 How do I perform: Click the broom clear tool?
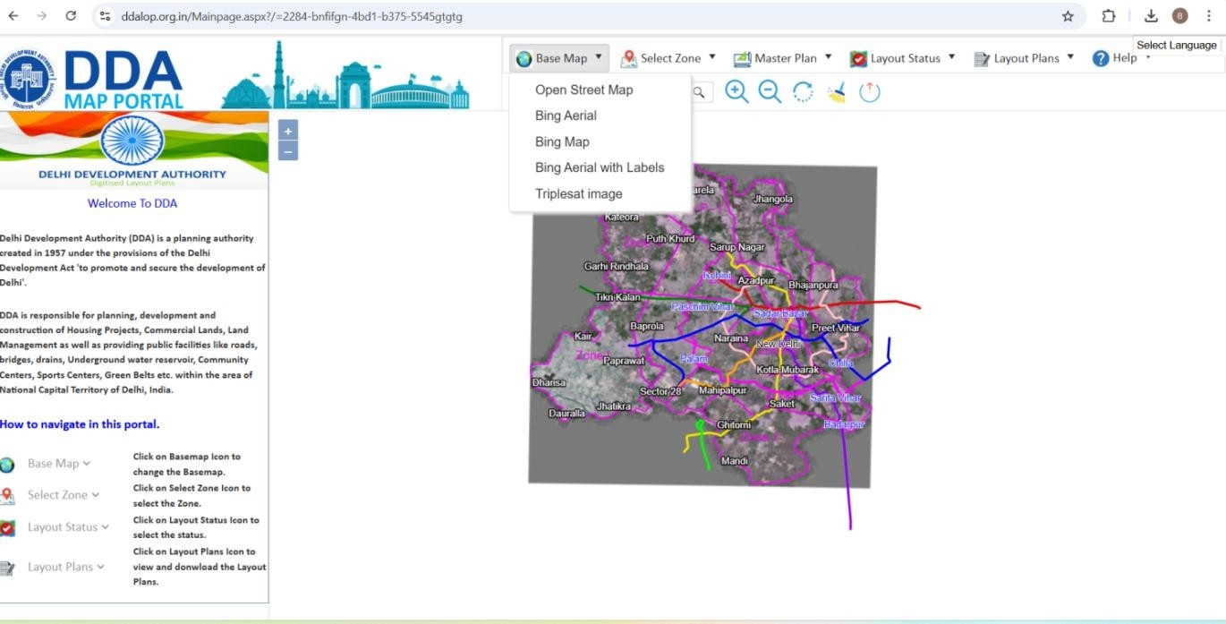[x=837, y=91]
